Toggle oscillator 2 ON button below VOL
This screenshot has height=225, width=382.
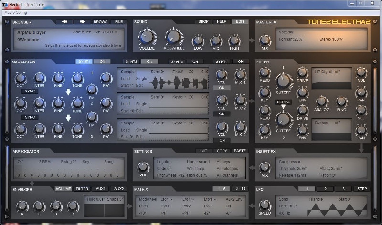tap(222, 114)
